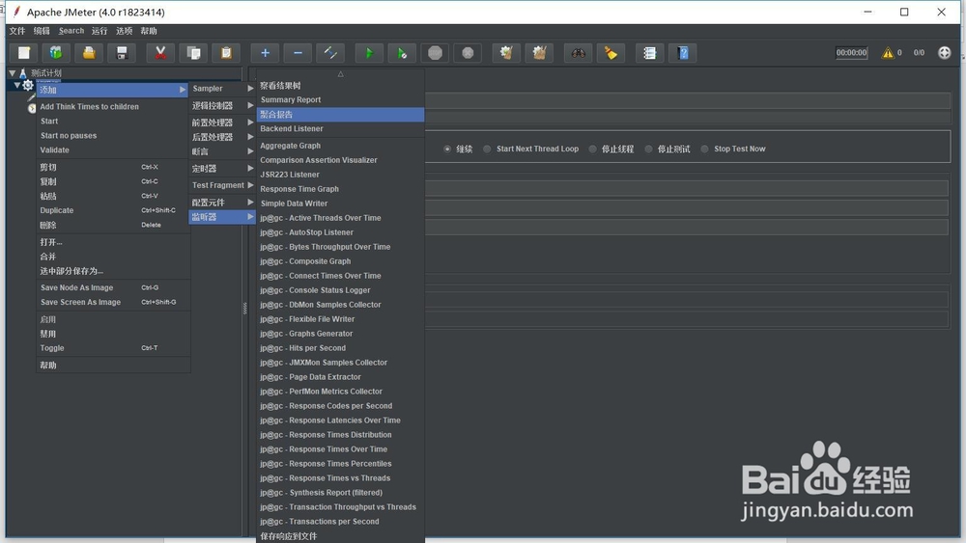Collapse the thread group tree node
Screen dimensions: 966x543
tap(17, 86)
